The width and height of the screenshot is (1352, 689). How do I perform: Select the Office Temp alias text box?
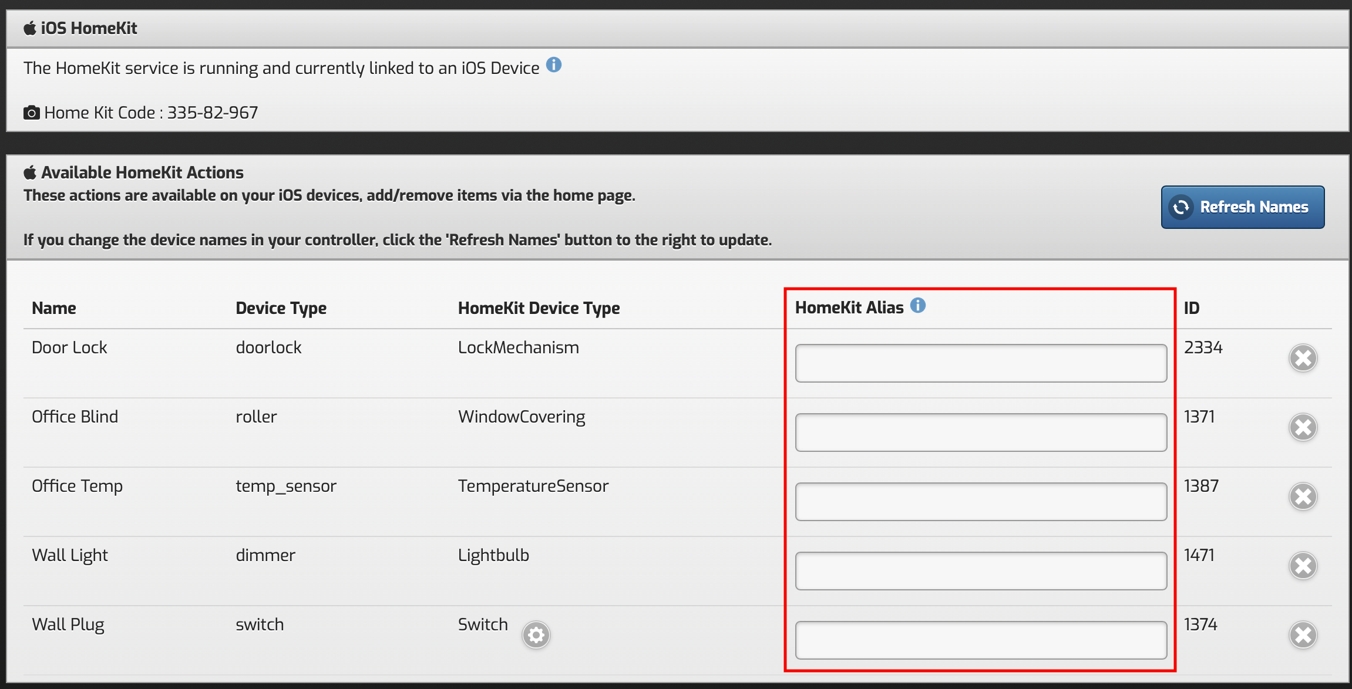click(x=980, y=502)
